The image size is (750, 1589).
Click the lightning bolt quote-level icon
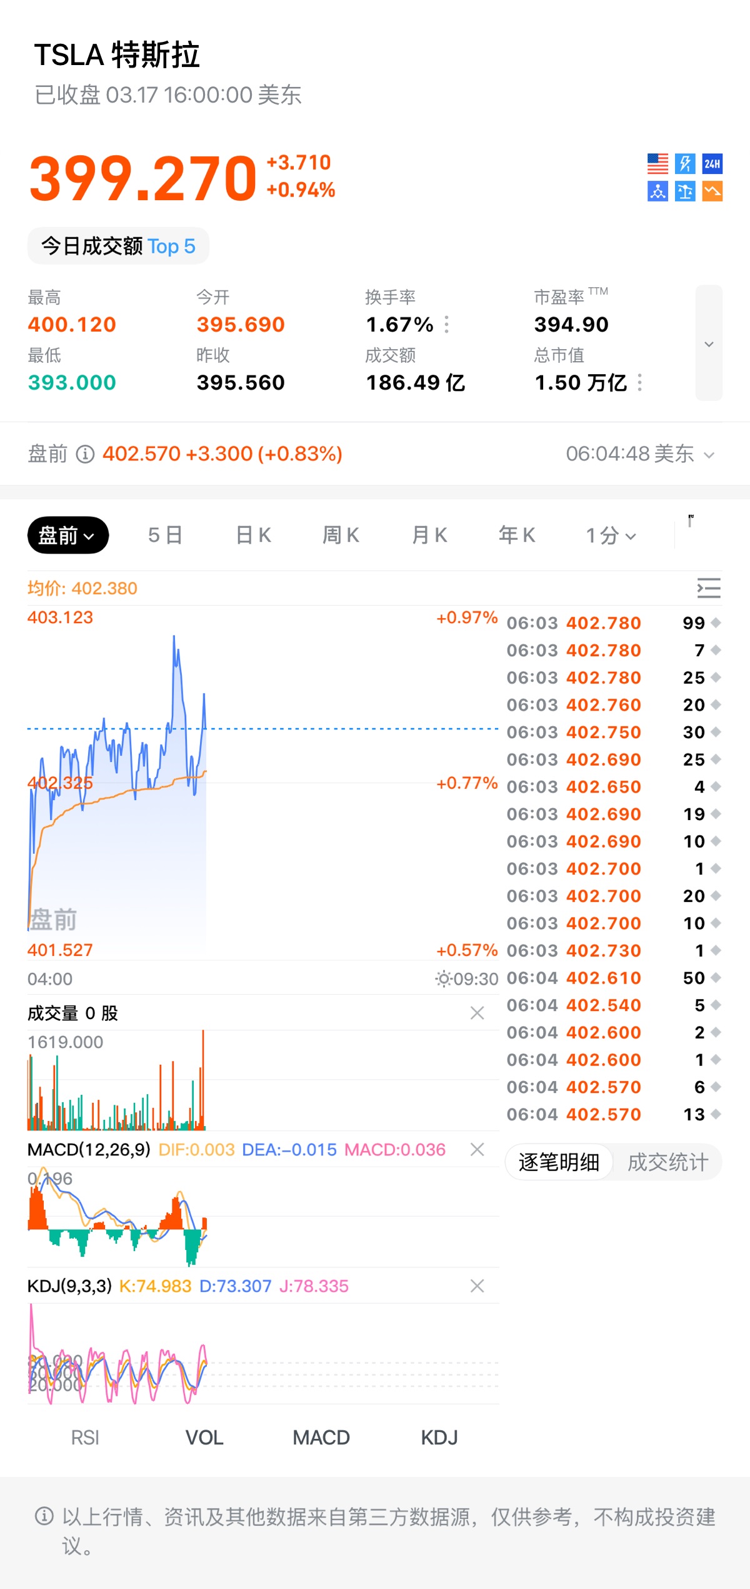685,164
